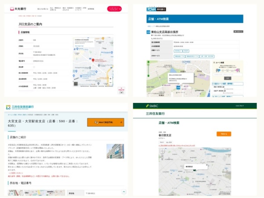Click the 川口支店のご案内 heading
264x198 pixels.
30,24
